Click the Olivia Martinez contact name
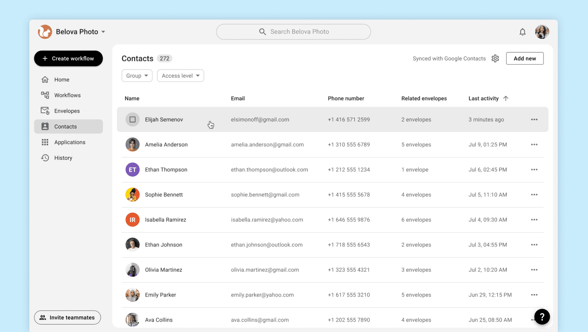 [x=163, y=270]
